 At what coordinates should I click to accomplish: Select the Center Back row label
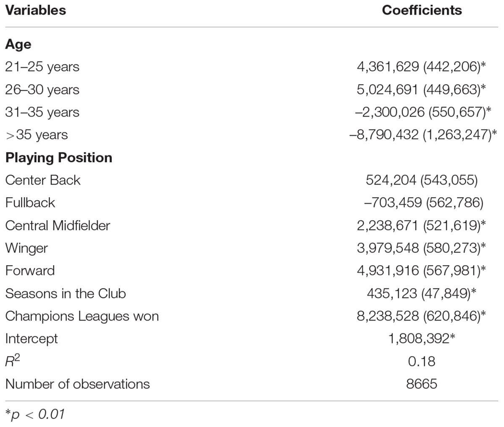click(x=43, y=180)
